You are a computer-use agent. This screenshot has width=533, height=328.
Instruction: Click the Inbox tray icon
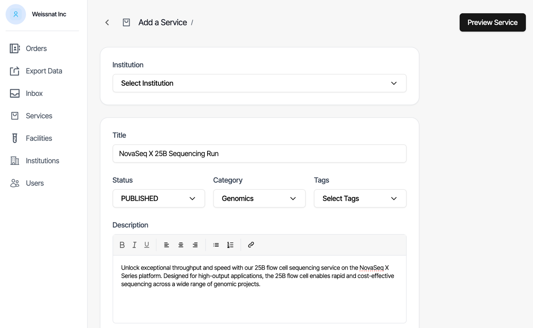tap(15, 93)
